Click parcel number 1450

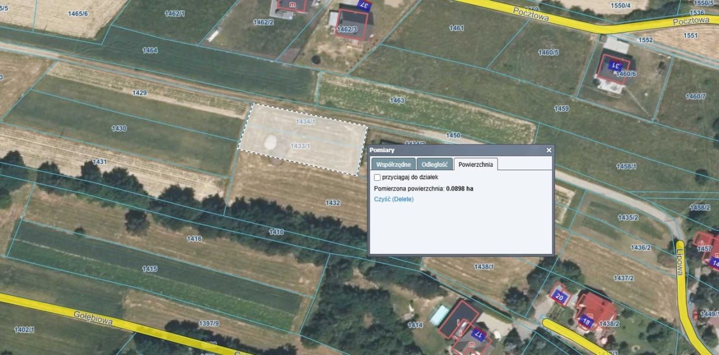pyautogui.click(x=453, y=135)
